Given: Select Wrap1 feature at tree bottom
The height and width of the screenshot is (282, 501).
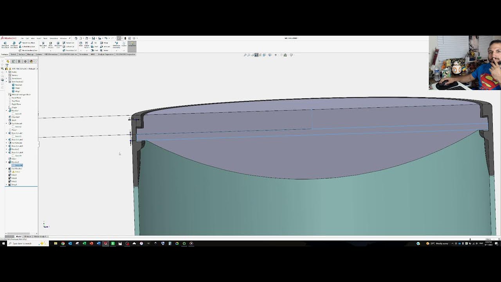Looking at the screenshot, I should click(x=14, y=185).
